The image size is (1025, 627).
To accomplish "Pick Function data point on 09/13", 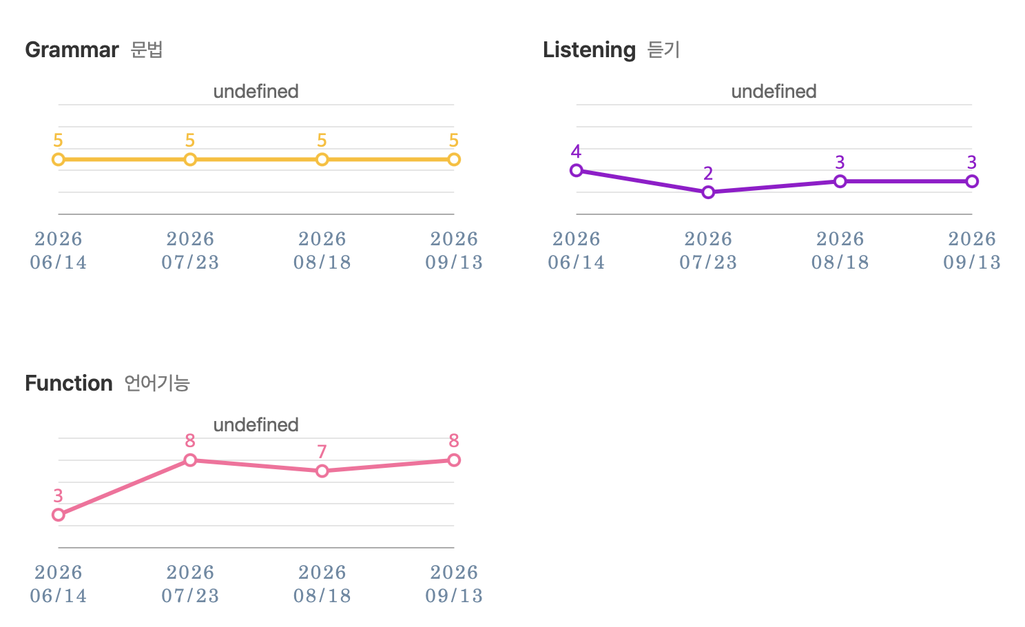I will [x=454, y=460].
